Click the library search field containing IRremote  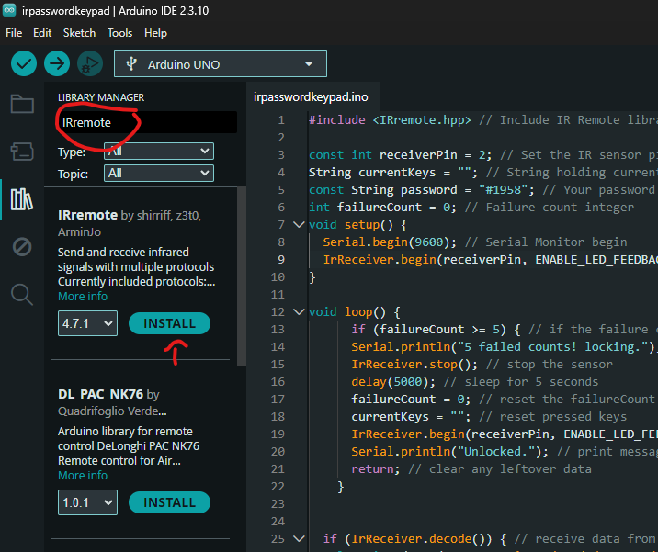[x=147, y=122]
